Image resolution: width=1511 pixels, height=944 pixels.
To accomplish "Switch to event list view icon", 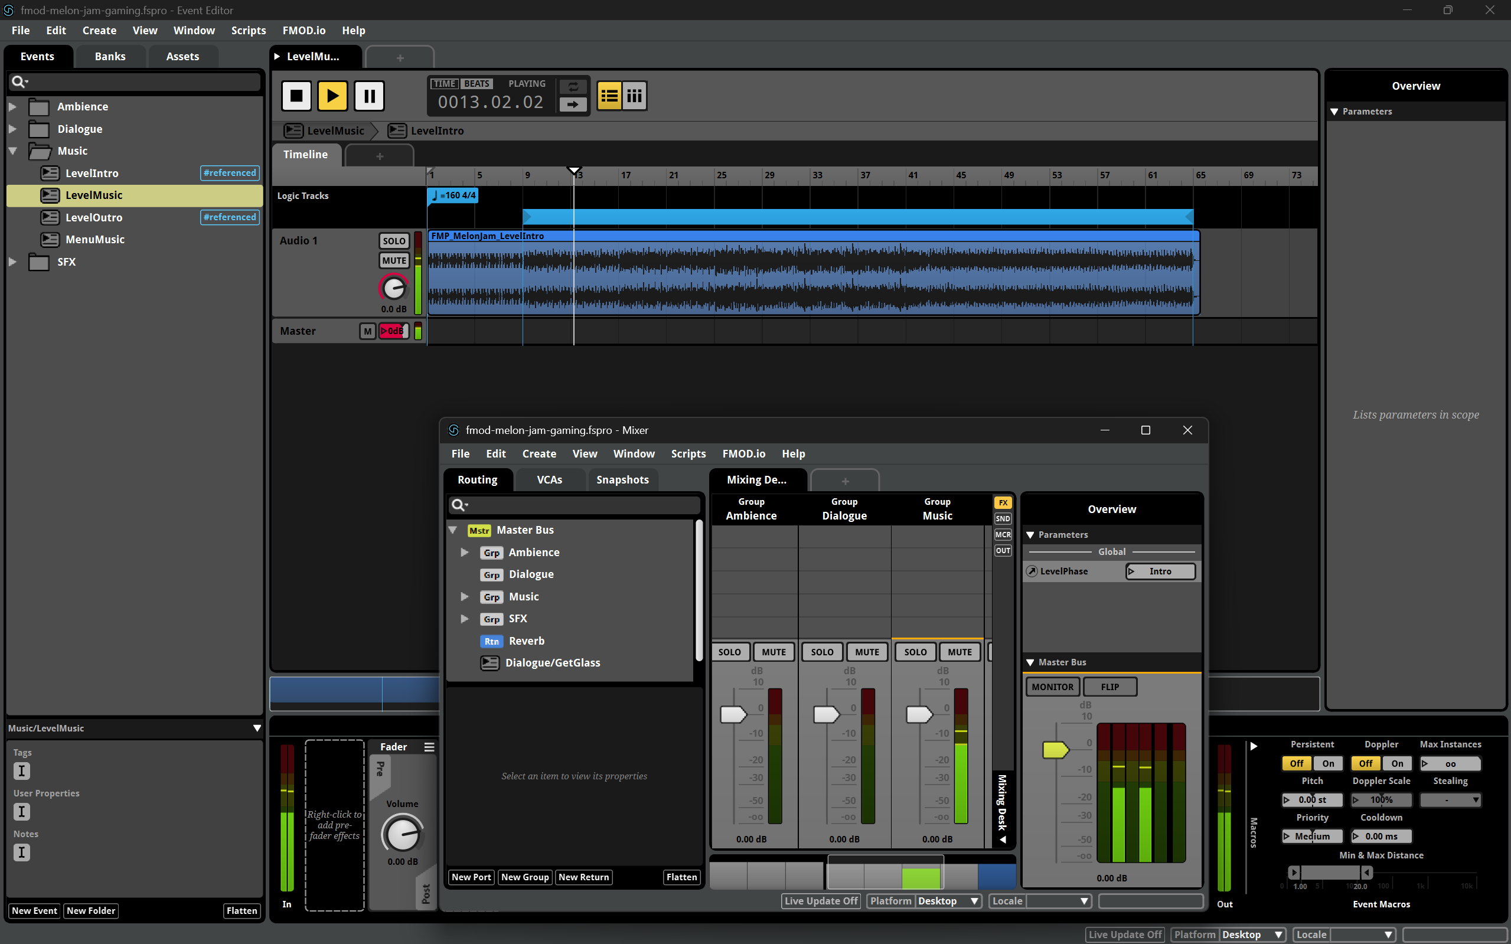I will pos(609,95).
